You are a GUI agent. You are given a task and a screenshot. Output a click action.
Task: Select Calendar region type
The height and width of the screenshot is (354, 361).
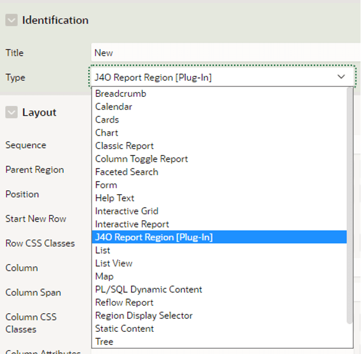[219, 107]
